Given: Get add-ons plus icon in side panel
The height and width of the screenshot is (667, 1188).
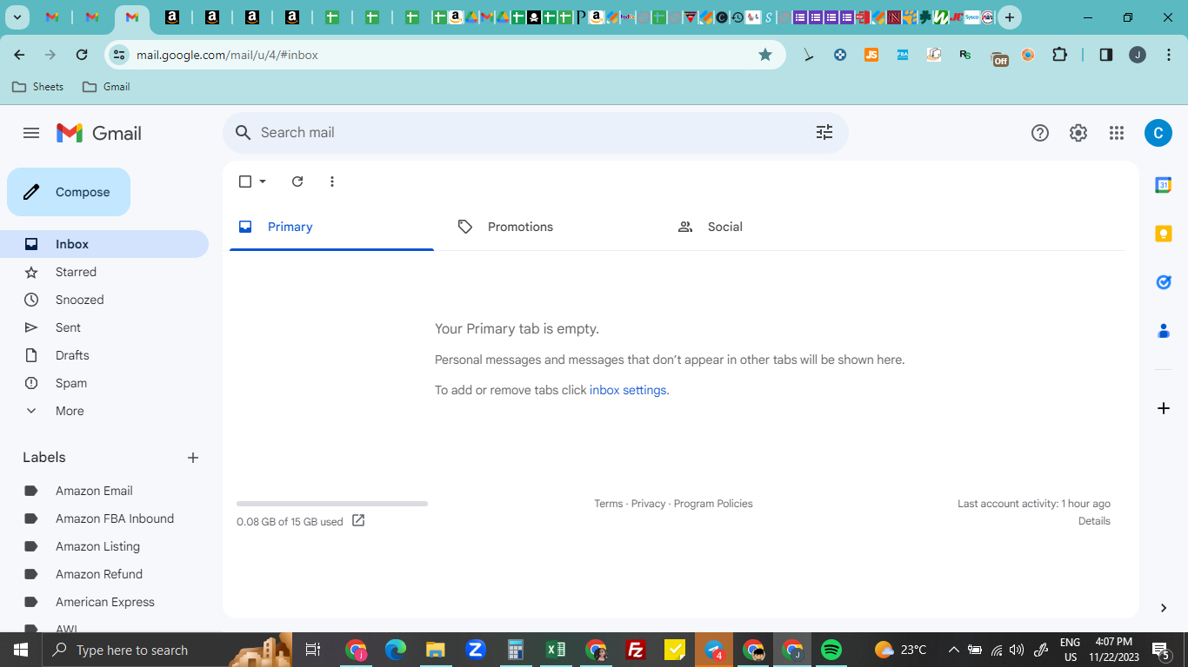Looking at the screenshot, I should pyautogui.click(x=1164, y=408).
